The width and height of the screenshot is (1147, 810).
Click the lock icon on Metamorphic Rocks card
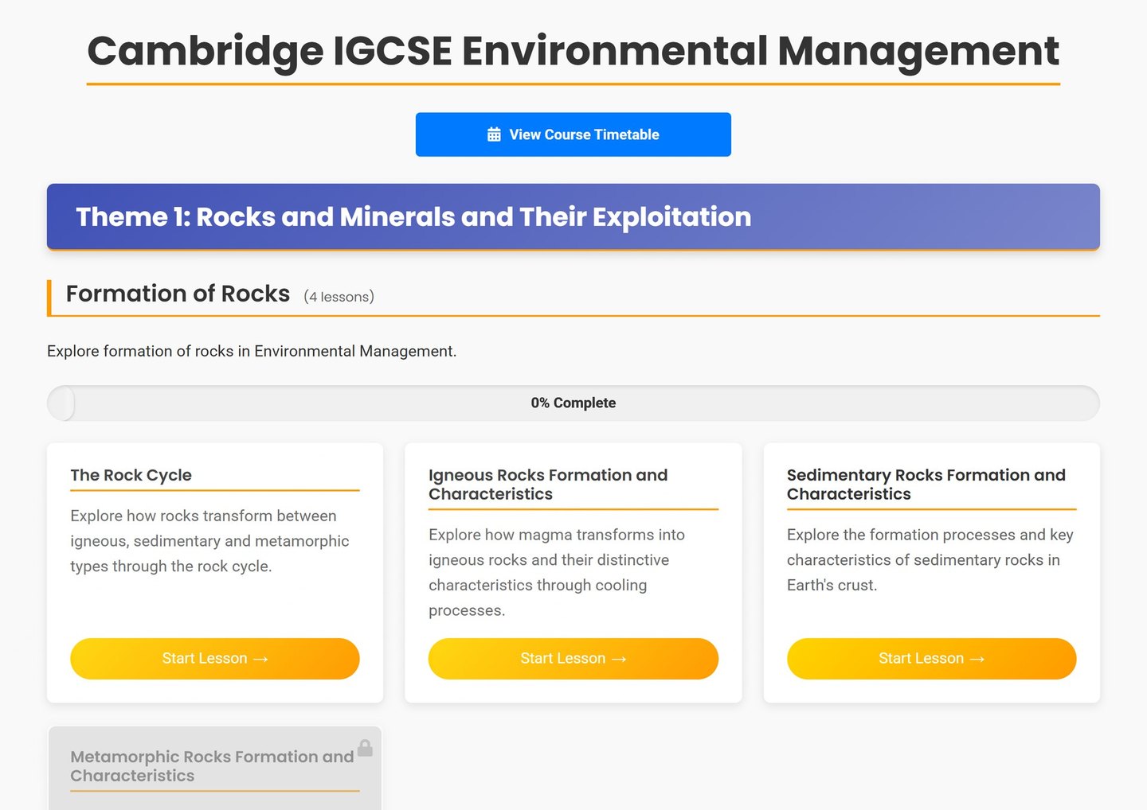(x=365, y=748)
